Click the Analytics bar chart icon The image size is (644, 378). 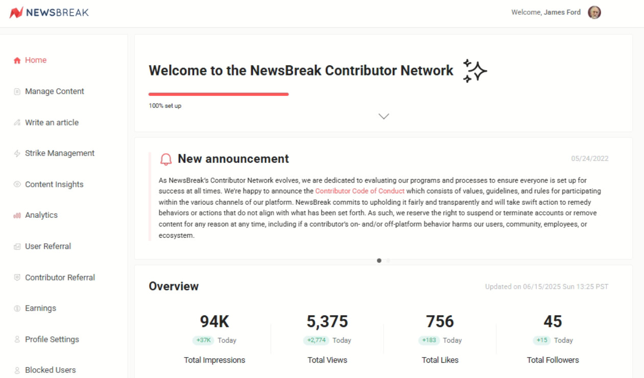tap(17, 216)
